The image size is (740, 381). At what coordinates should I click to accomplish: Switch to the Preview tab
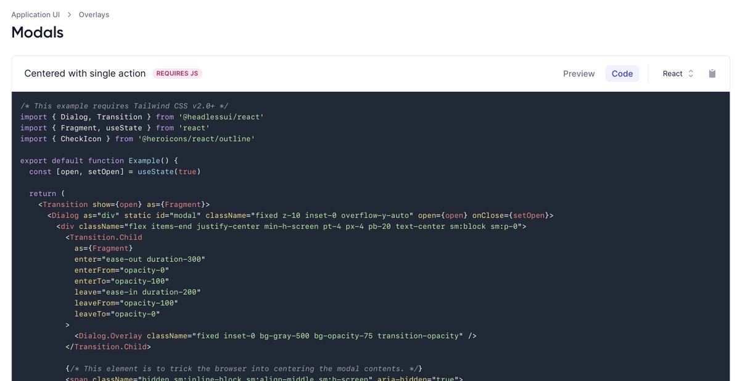[578, 73]
